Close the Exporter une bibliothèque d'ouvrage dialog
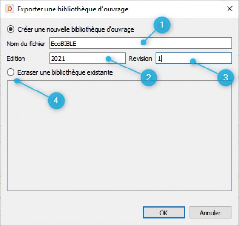This screenshot has width=239, height=226. coord(230,9)
